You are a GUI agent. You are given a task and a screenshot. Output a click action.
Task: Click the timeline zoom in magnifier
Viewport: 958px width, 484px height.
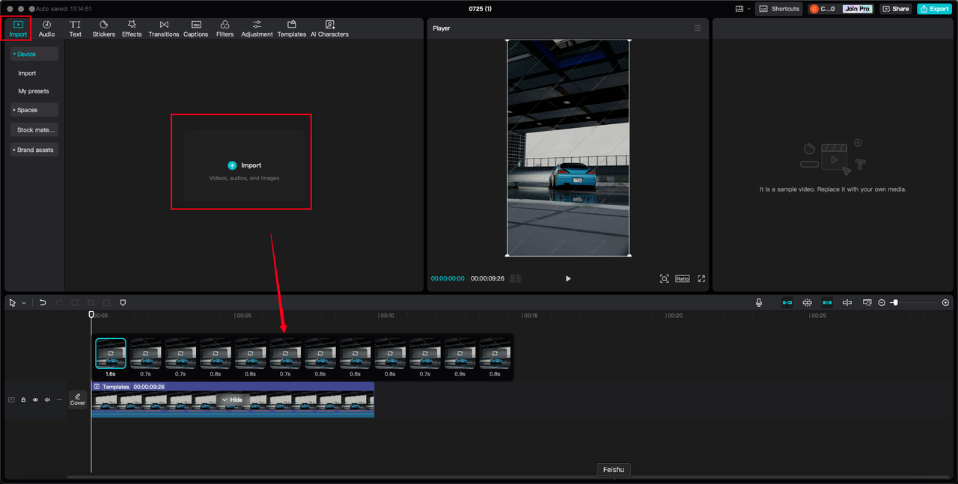[945, 302]
